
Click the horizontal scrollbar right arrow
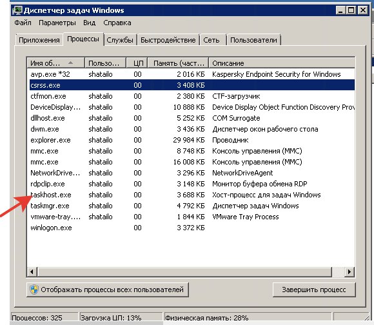pyautogui.click(x=349, y=271)
